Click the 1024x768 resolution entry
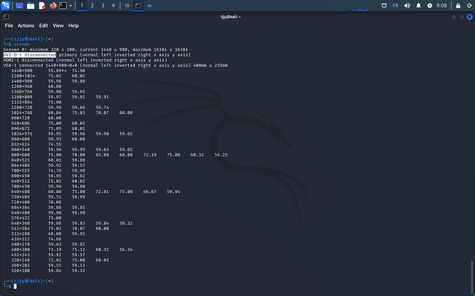 pos(22,113)
